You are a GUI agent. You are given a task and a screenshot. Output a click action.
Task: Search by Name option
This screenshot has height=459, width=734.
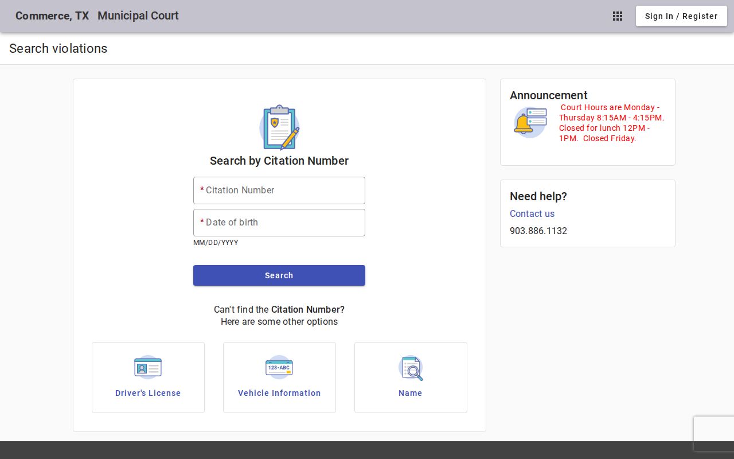411,378
